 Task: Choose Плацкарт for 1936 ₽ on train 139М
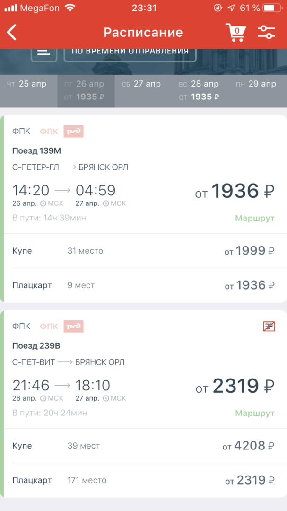143,285
